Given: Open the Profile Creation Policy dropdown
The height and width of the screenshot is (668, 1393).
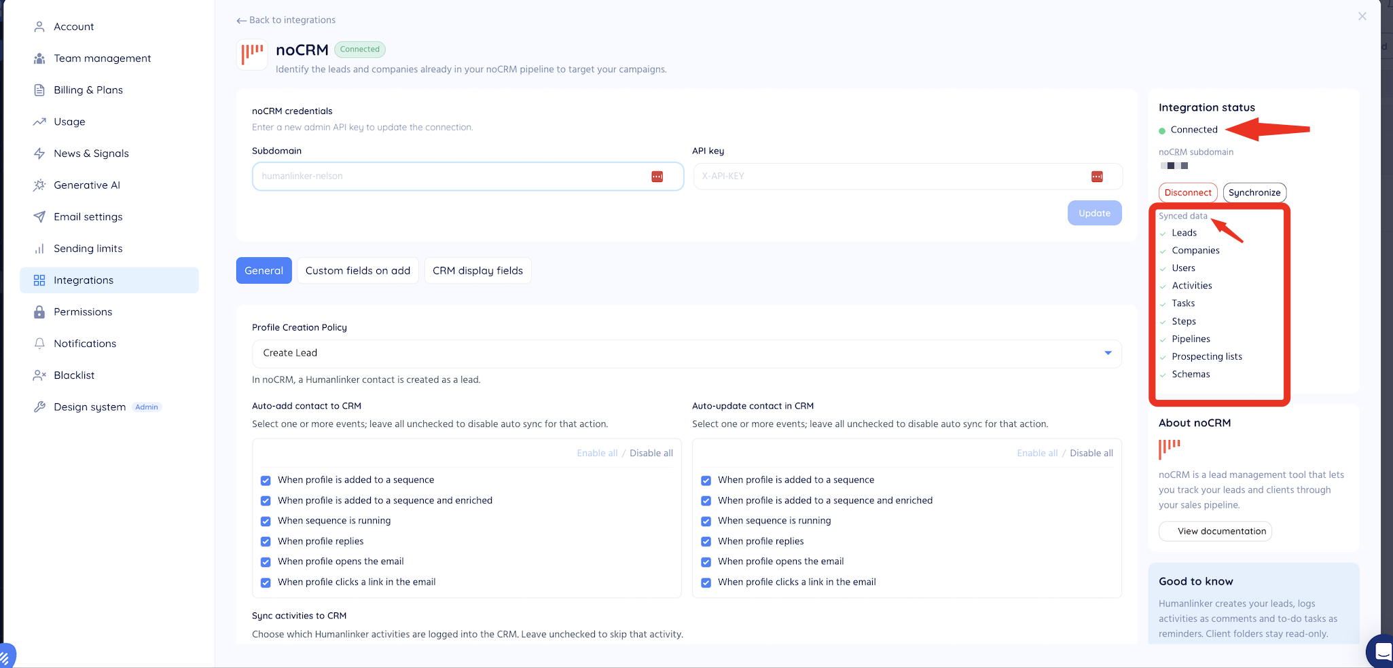Looking at the screenshot, I should 687,353.
